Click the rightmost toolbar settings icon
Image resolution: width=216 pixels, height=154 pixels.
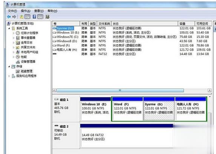[x=47, y=17]
